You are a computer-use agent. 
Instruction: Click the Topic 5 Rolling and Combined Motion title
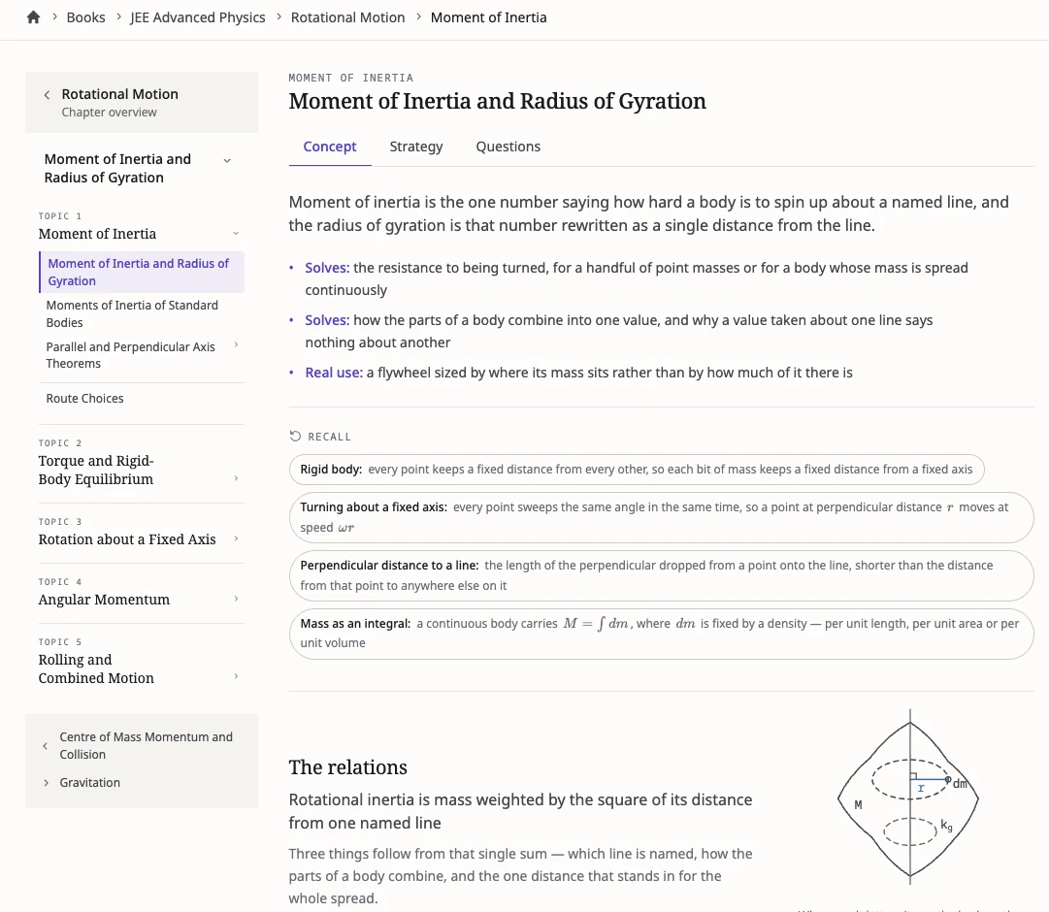tap(96, 668)
